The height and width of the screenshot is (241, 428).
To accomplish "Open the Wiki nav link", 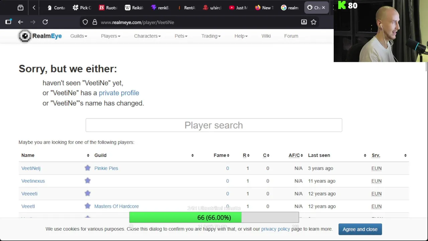I will pos(266,36).
